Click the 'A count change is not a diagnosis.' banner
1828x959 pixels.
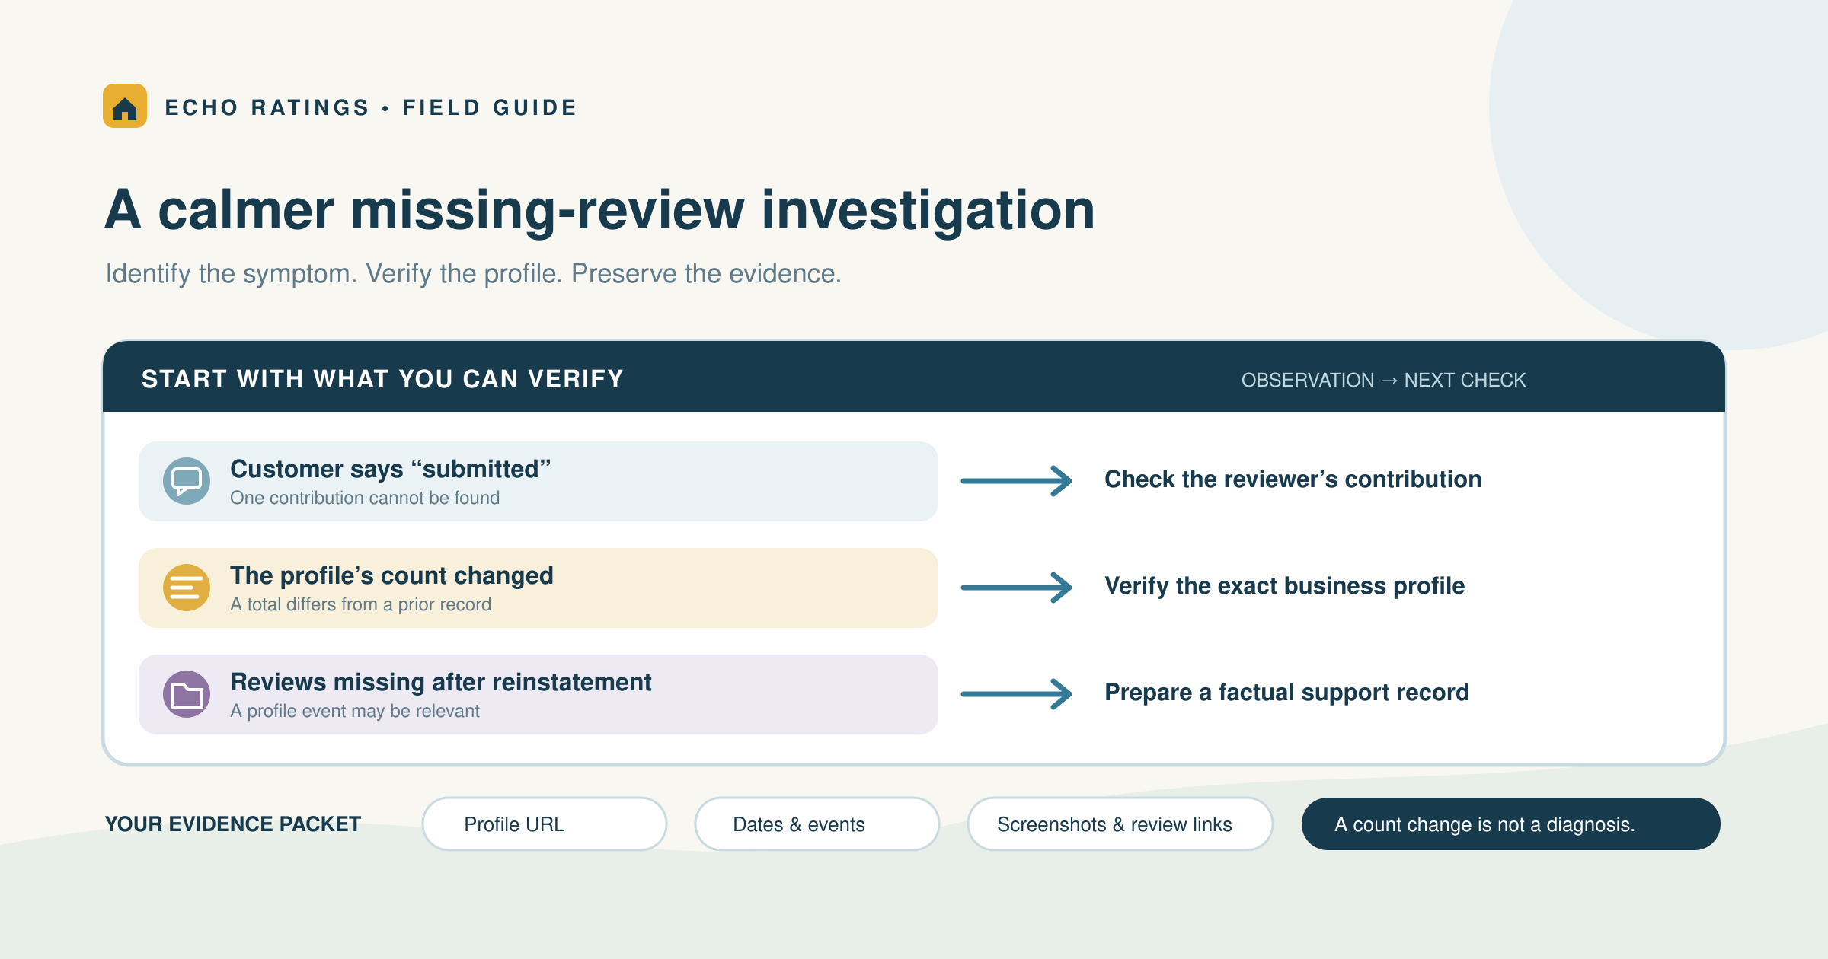coord(1510,824)
